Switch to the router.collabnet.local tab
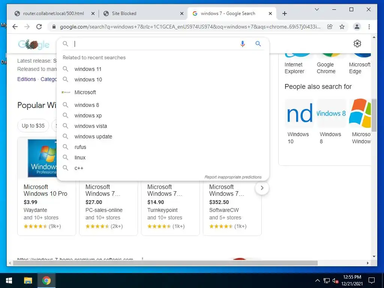This screenshot has height=288, width=384. point(53,13)
